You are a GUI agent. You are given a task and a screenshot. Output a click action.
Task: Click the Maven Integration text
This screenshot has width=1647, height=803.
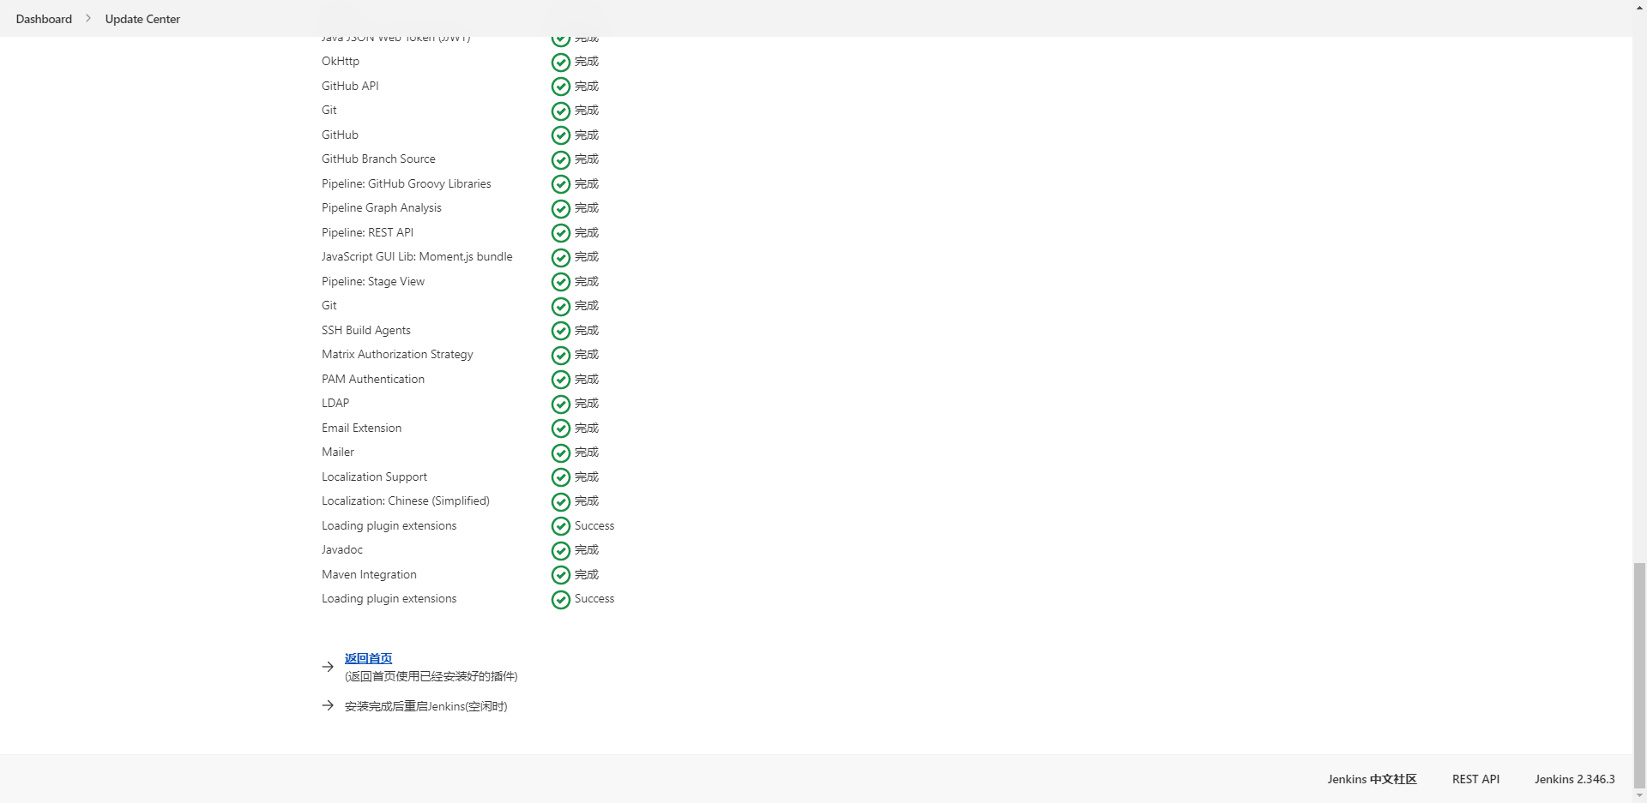[x=369, y=574]
